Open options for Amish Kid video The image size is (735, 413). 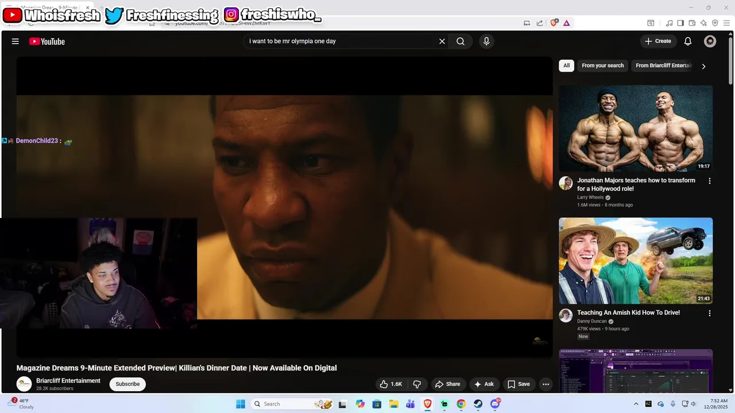pyautogui.click(x=710, y=313)
